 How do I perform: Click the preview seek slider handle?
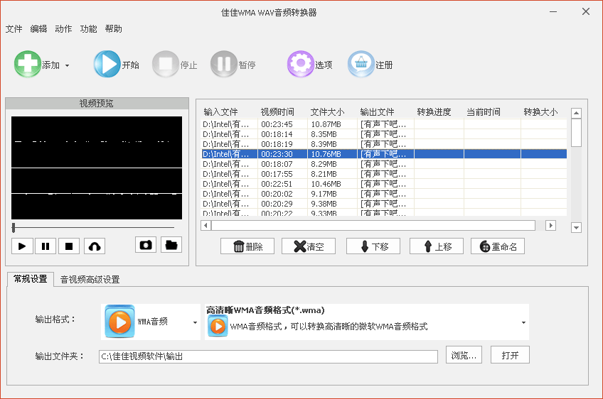(14, 227)
